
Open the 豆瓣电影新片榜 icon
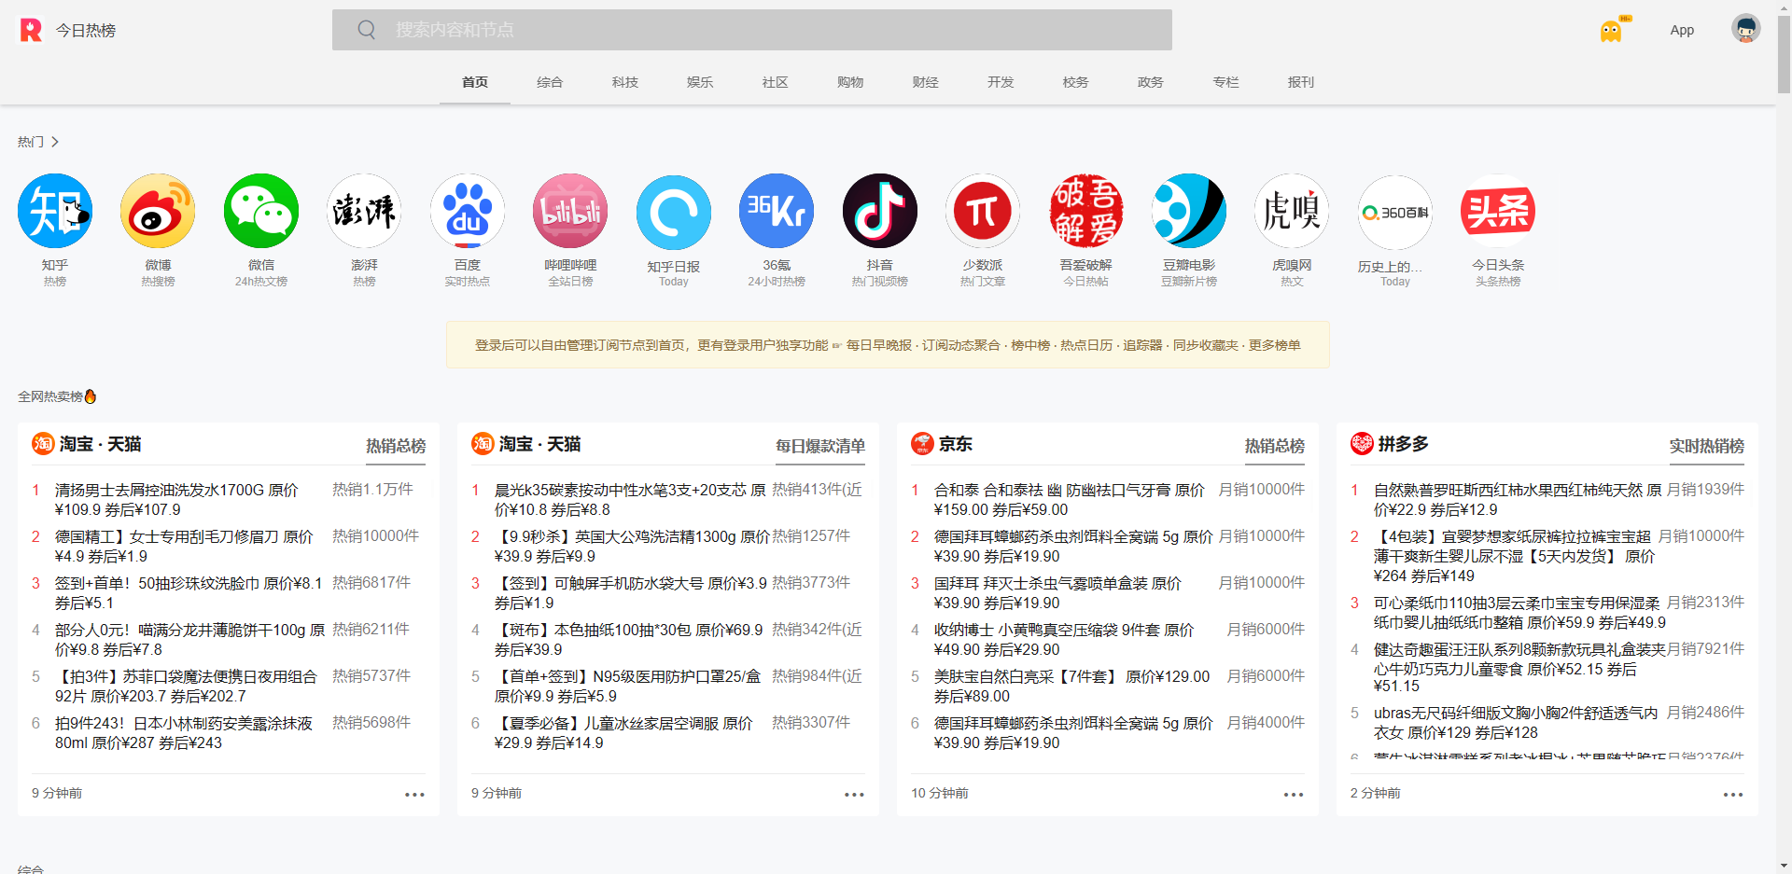tap(1188, 211)
